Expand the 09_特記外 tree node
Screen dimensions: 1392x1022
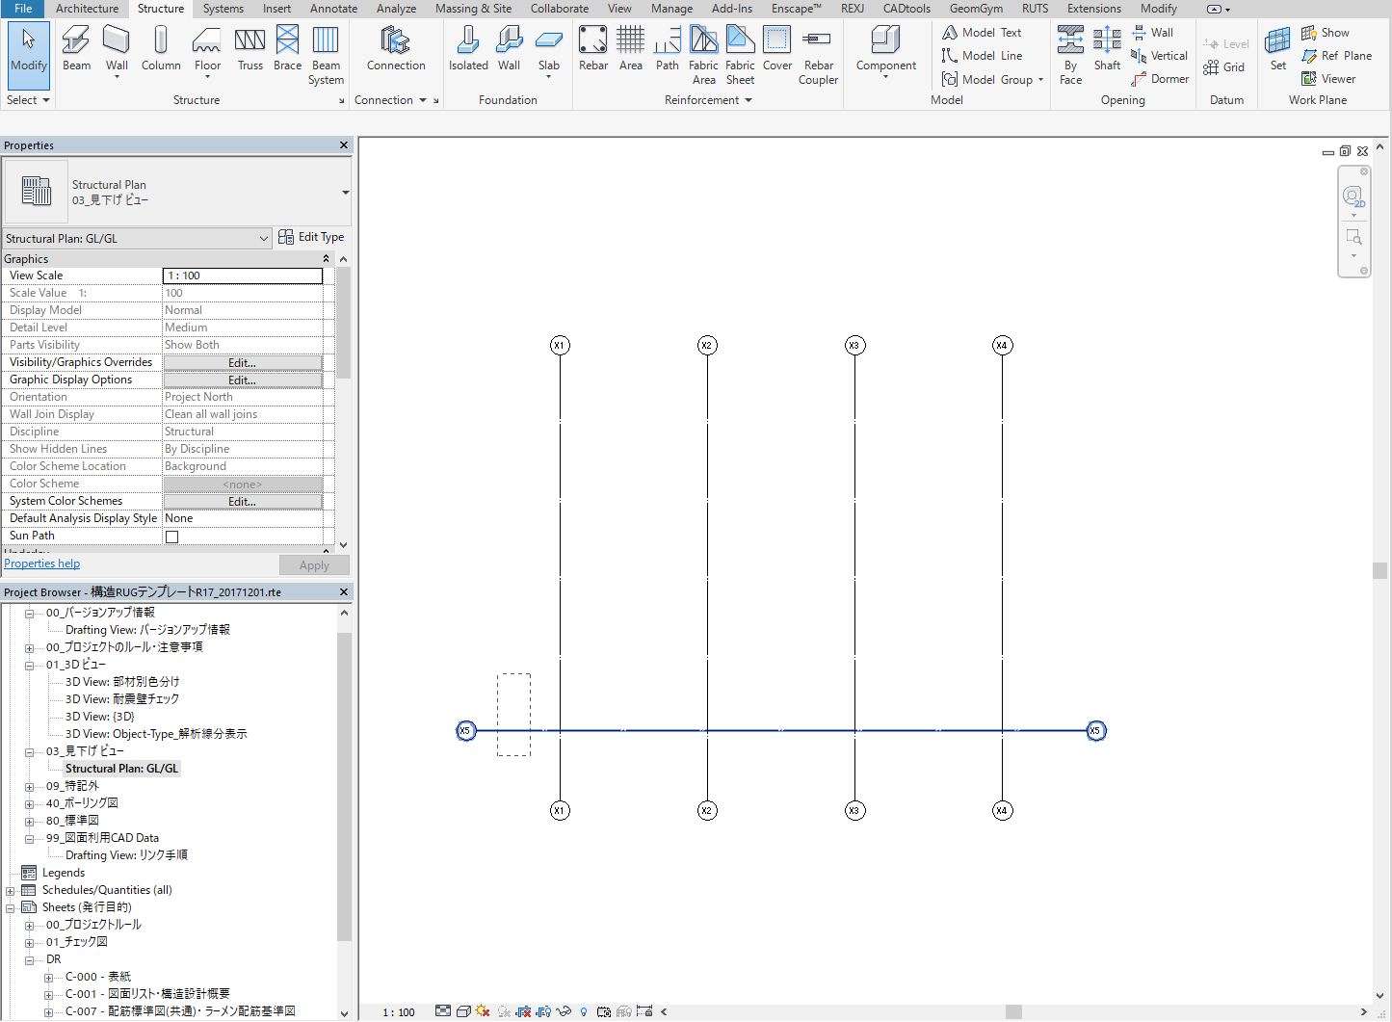pos(29,786)
